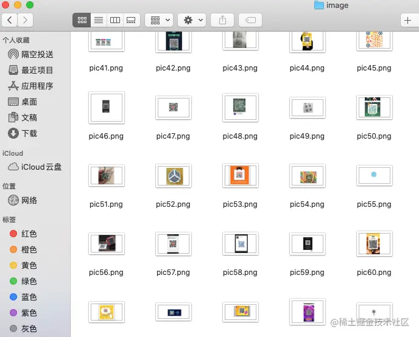
Task: Click the pic56.png file name
Action: (x=106, y=273)
